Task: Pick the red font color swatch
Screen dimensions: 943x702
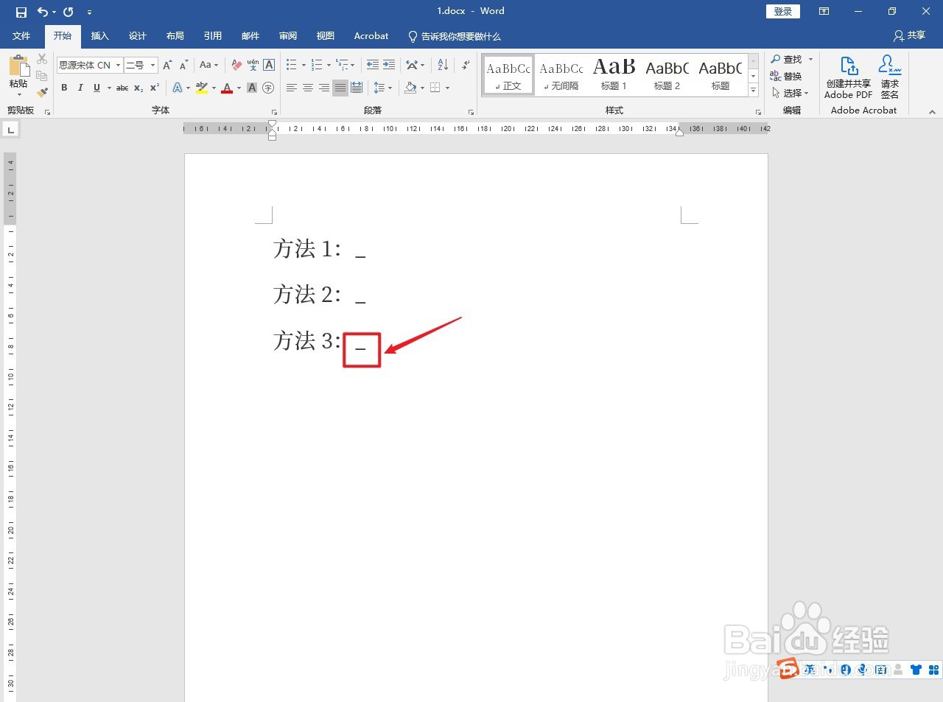Action: tap(226, 88)
